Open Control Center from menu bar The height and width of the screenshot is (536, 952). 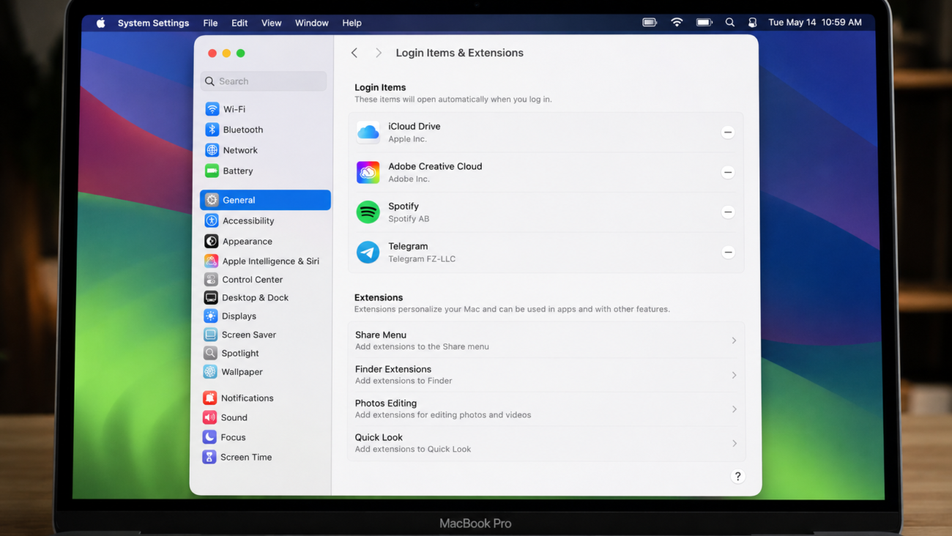click(x=752, y=23)
